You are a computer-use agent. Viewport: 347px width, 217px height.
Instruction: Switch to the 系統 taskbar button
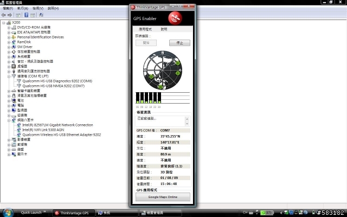pos(117,213)
